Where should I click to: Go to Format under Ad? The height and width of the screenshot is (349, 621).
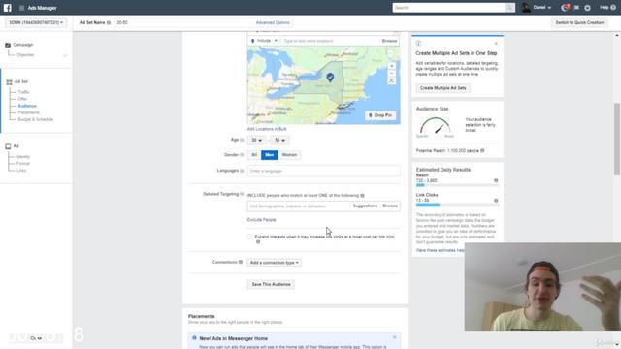coord(23,164)
